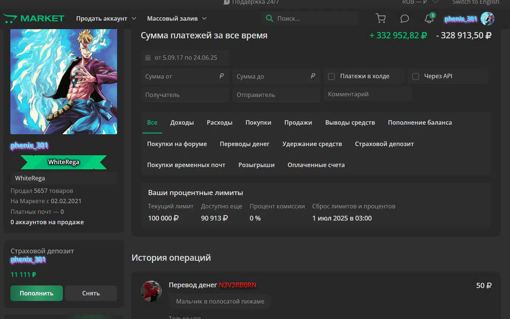Switch to the Удержание средств tab
This screenshot has width=510, height=319.
pos(312,144)
